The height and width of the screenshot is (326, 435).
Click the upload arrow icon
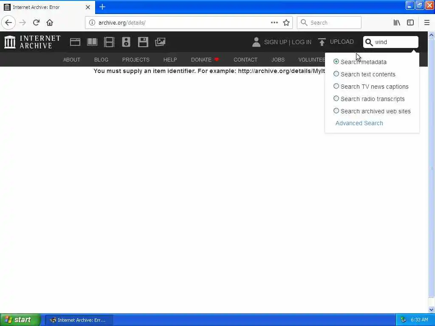(x=322, y=42)
